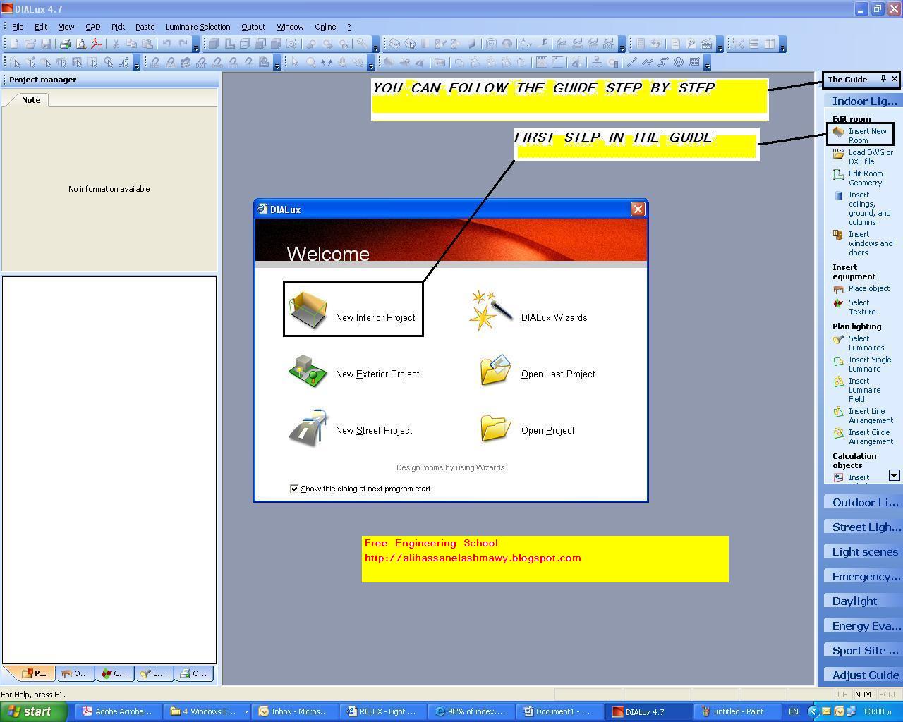Open the Adobe PDF export toolbar icon
The height and width of the screenshot is (722, 903).
tap(95, 43)
